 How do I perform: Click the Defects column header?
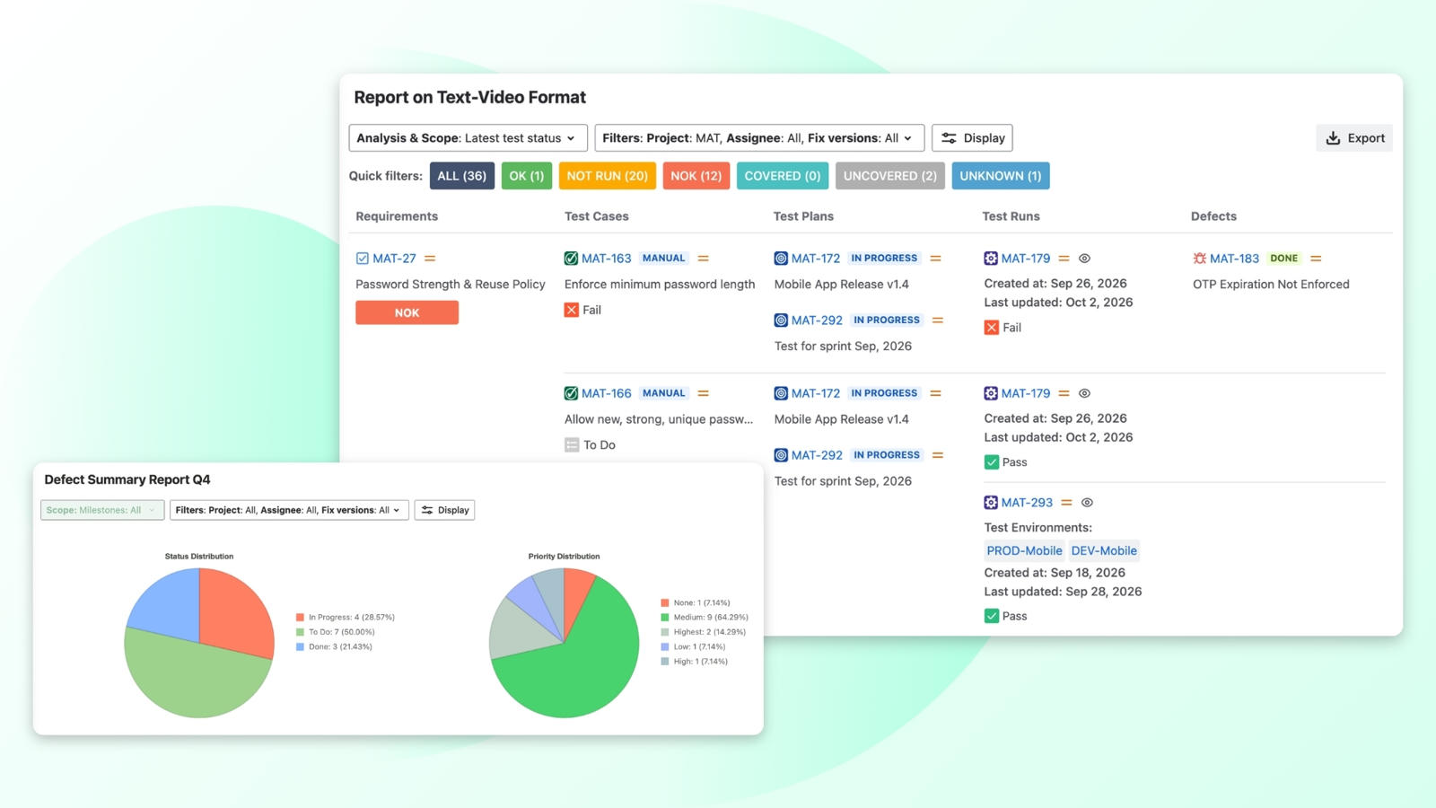click(x=1213, y=216)
